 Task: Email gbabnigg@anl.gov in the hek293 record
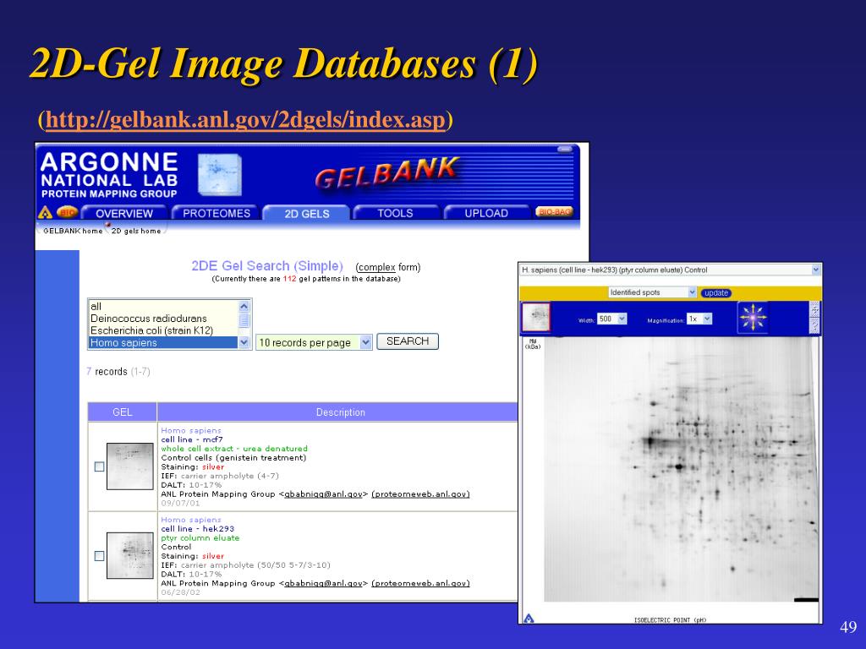pyautogui.click(x=323, y=583)
